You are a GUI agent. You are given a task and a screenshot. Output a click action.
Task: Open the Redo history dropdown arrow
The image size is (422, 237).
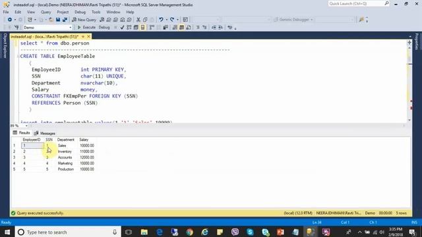[x=177, y=20]
